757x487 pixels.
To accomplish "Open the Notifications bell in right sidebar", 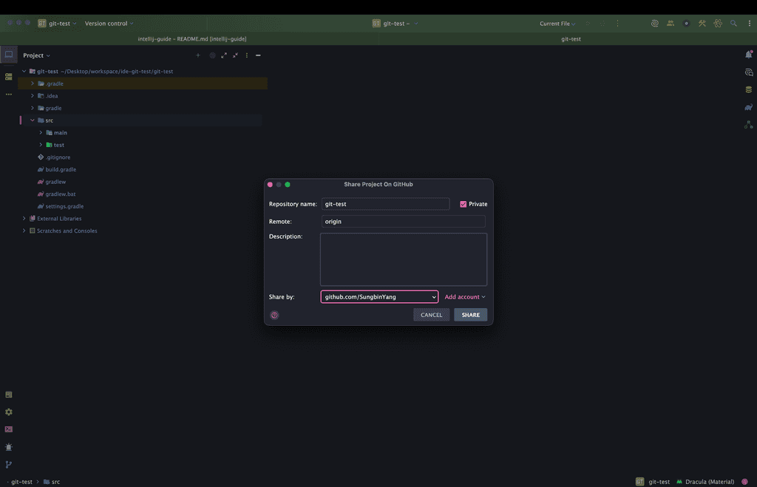I will point(749,55).
